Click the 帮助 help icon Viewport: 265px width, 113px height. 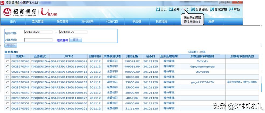[231, 10]
